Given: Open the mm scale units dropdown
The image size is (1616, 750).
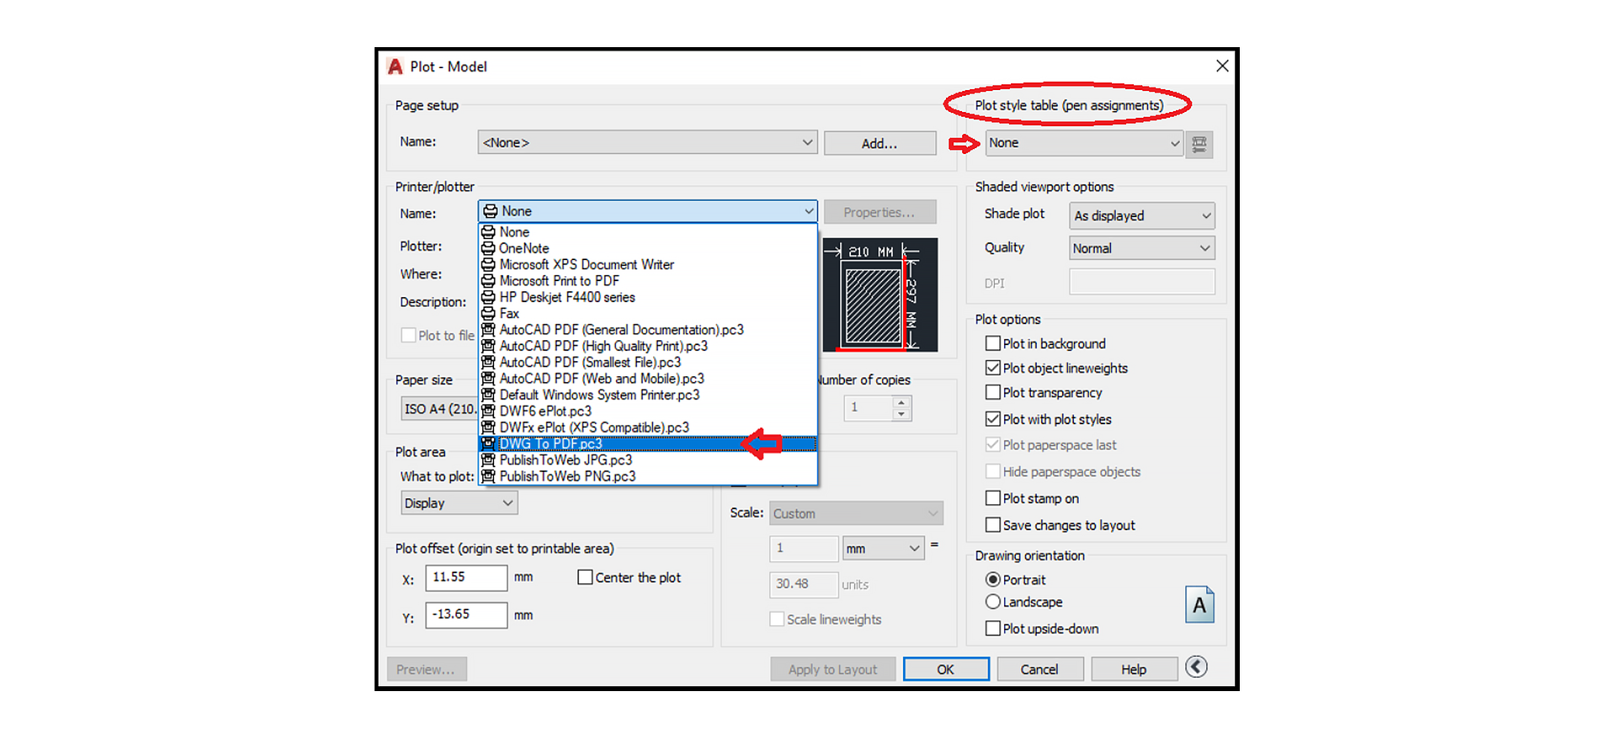Looking at the screenshot, I should 884,549.
